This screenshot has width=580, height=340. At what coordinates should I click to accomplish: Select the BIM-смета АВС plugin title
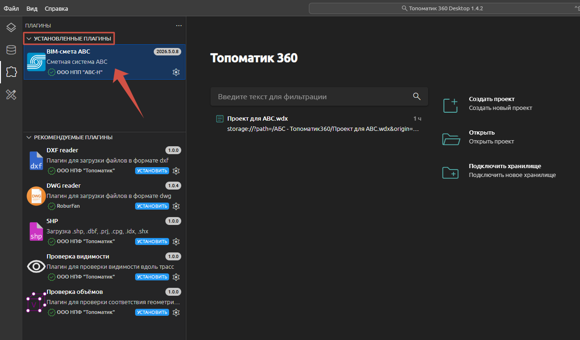tap(68, 52)
